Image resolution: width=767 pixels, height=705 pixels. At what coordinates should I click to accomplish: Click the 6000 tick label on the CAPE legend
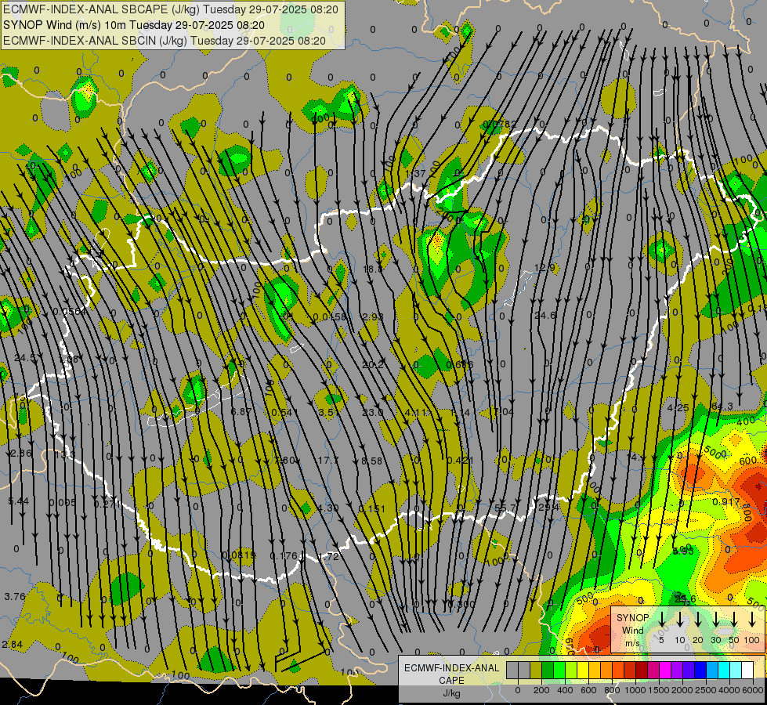(753, 690)
